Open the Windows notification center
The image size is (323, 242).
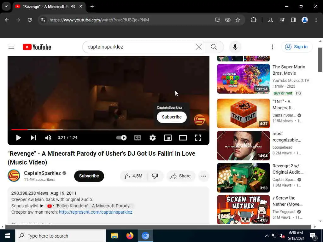(313, 236)
